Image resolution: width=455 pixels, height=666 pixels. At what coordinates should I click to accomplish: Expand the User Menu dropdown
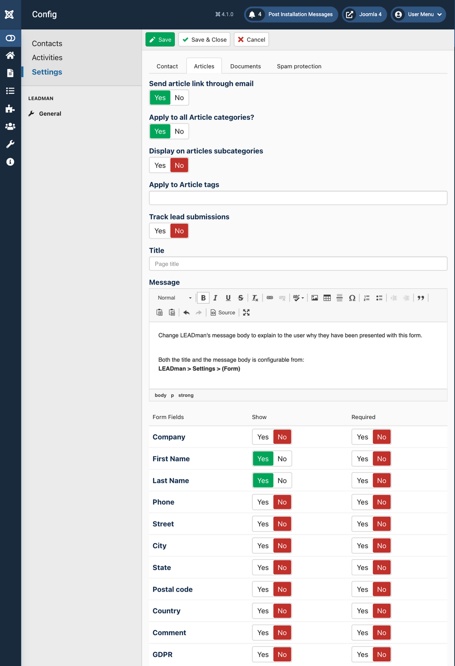click(418, 14)
